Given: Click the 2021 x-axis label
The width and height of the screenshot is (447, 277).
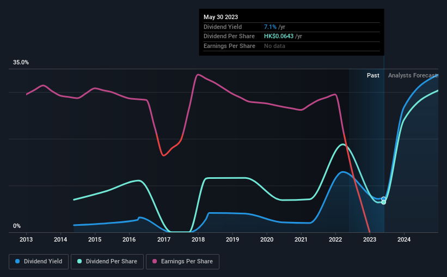Looking at the screenshot, I should [x=301, y=239].
